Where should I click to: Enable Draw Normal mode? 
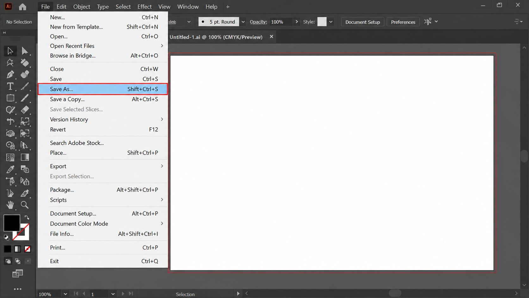(x=8, y=261)
